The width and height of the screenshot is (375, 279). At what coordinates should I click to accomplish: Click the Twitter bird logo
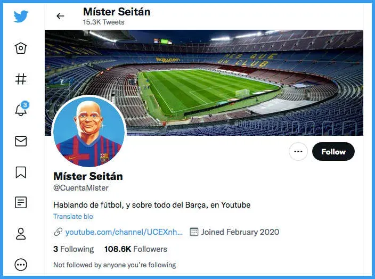click(21, 17)
